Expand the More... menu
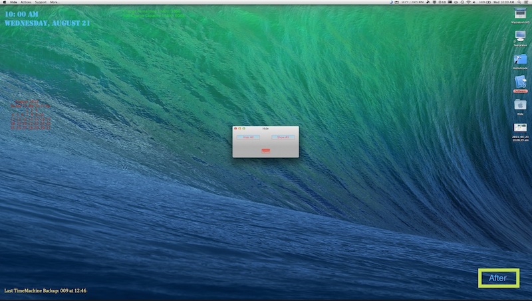 coord(55,3)
